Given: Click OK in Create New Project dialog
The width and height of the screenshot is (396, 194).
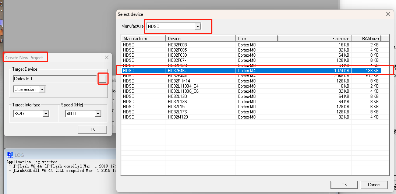Looking at the screenshot, I should point(92,129).
